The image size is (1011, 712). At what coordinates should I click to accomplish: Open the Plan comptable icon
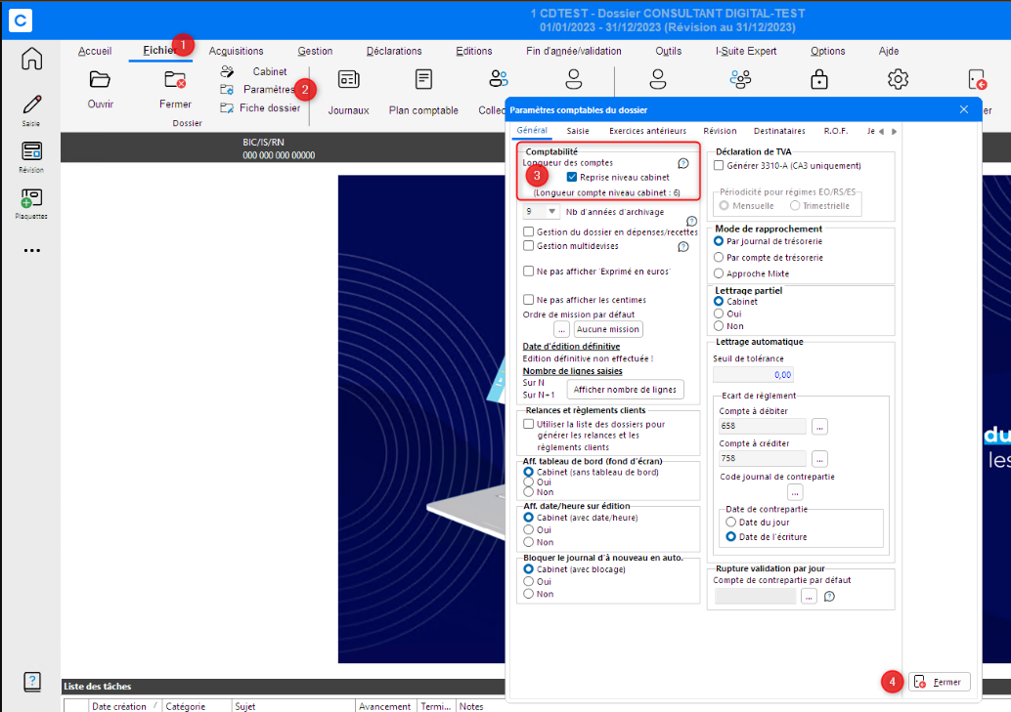423,80
